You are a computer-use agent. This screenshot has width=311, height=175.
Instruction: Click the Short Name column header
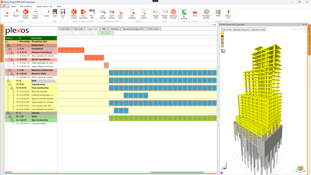click(43, 38)
